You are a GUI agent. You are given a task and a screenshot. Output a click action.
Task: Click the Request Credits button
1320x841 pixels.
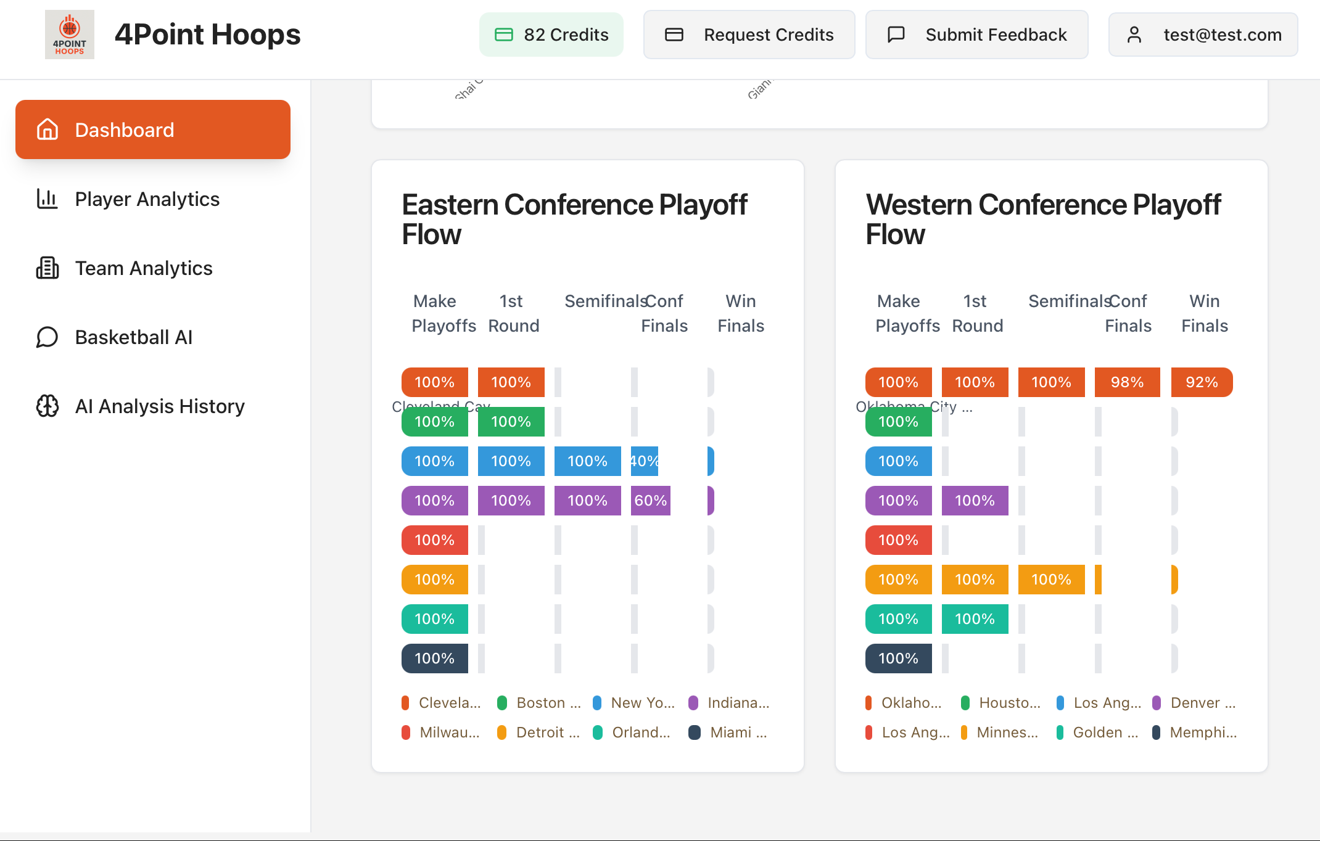point(749,35)
